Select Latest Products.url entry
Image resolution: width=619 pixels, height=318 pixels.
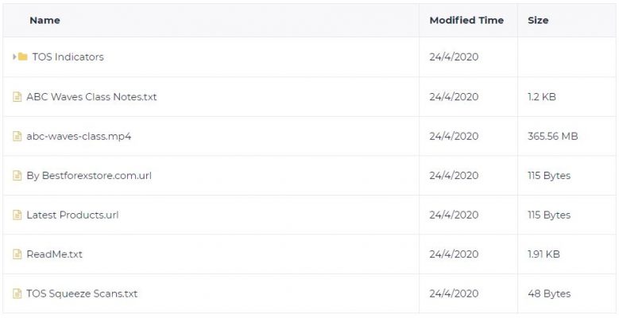coord(72,215)
